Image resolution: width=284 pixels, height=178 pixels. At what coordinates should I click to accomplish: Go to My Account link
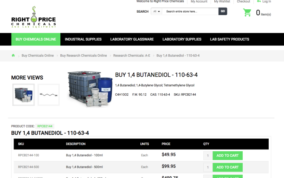tap(199, 1)
